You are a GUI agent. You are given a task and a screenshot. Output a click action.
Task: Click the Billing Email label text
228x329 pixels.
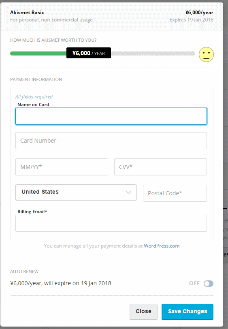coord(32,211)
